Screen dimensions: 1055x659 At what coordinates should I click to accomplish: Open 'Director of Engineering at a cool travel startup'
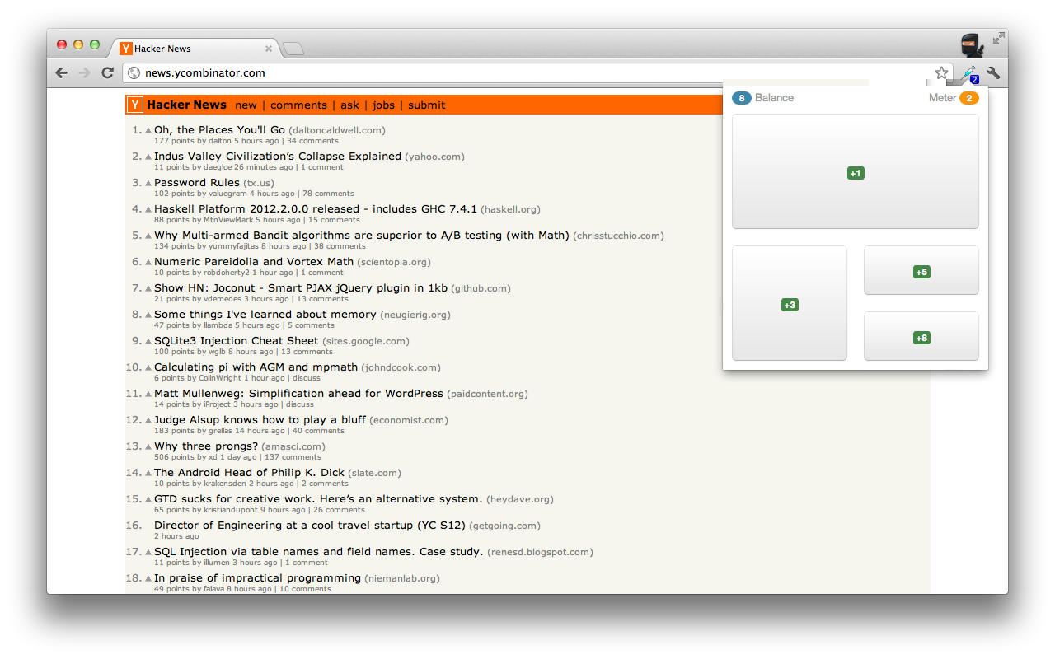click(310, 526)
